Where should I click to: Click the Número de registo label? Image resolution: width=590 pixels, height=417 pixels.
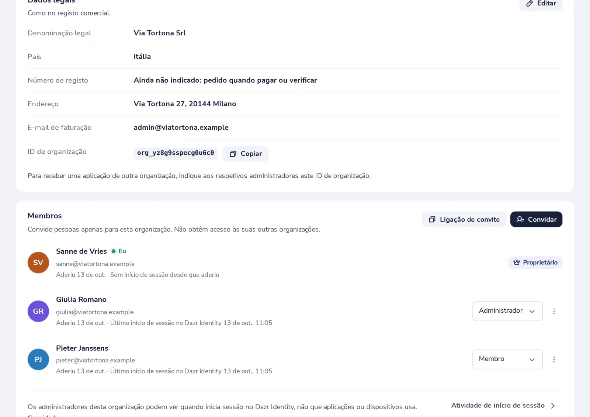pyautogui.click(x=58, y=80)
